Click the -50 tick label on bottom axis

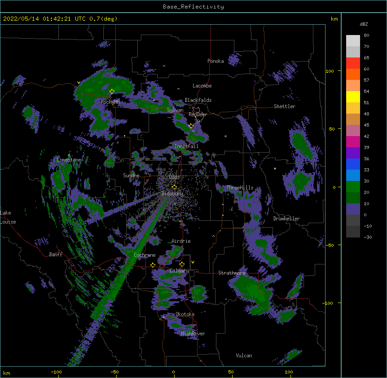click(x=114, y=372)
